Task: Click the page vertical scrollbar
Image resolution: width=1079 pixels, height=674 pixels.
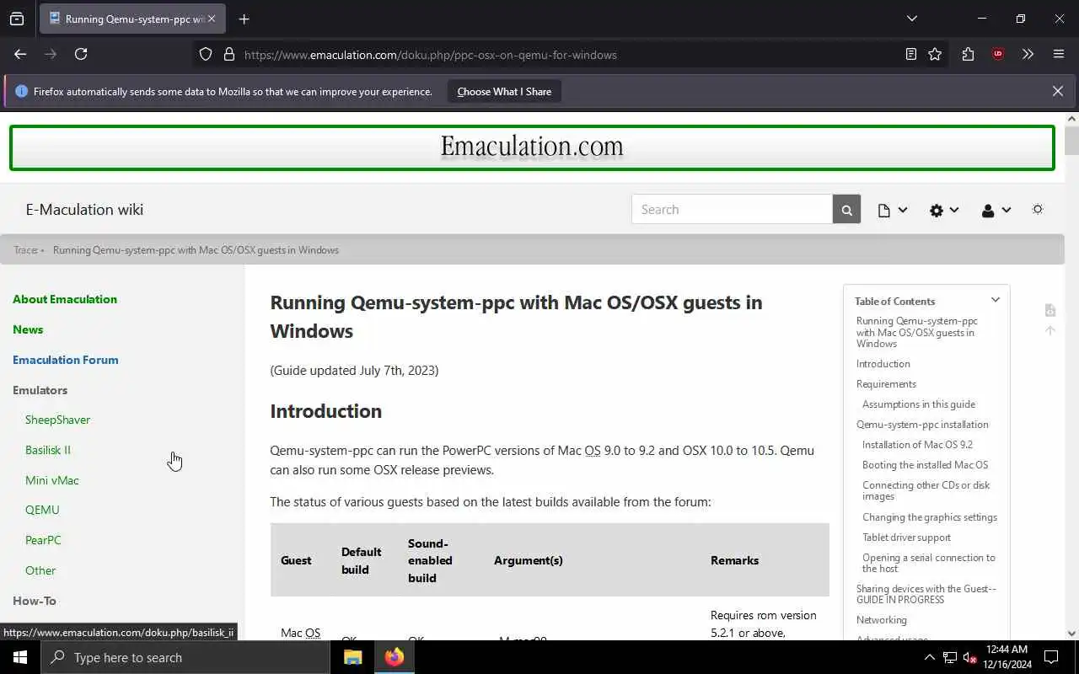Action: pyautogui.click(x=1071, y=141)
